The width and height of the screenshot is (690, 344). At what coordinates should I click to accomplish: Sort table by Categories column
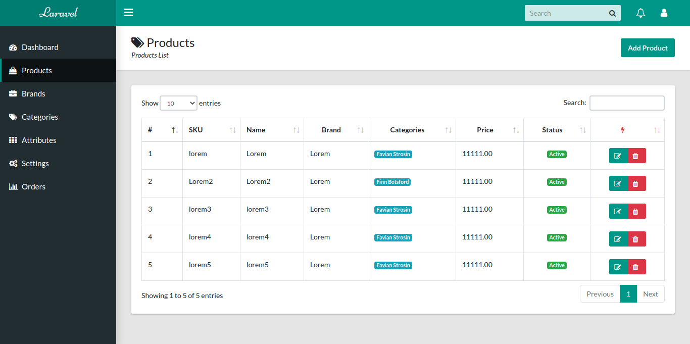tap(412, 130)
